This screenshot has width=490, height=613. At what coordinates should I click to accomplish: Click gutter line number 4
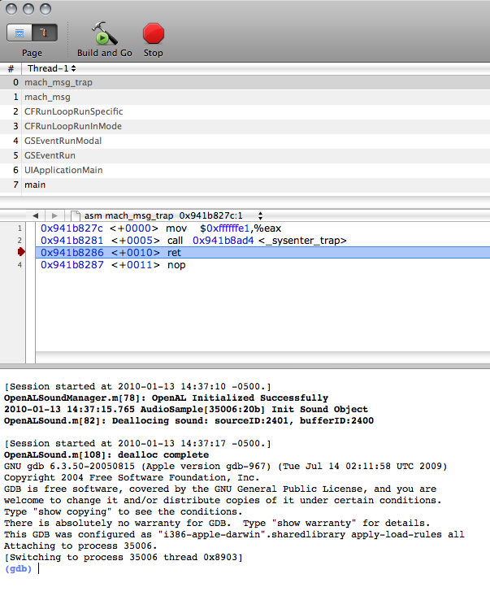tap(20, 265)
